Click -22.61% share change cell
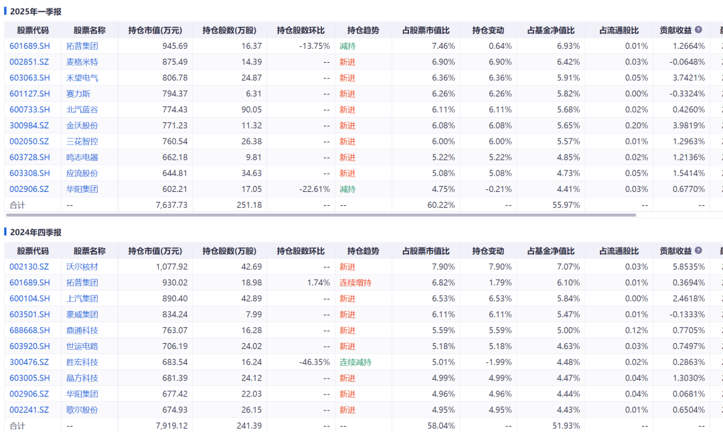The height and width of the screenshot is (432, 723). tap(315, 189)
